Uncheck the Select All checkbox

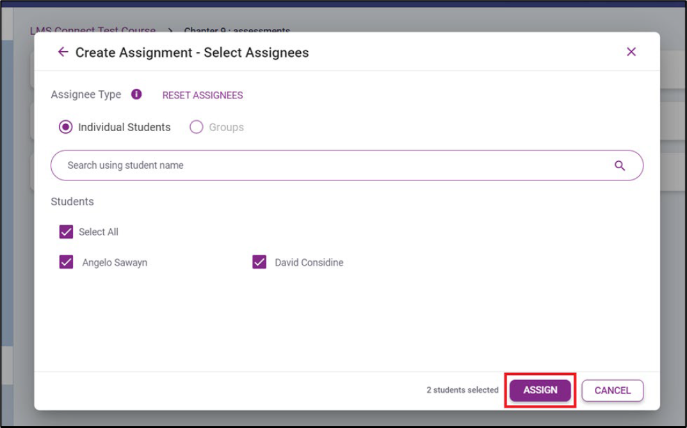coord(65,232)
